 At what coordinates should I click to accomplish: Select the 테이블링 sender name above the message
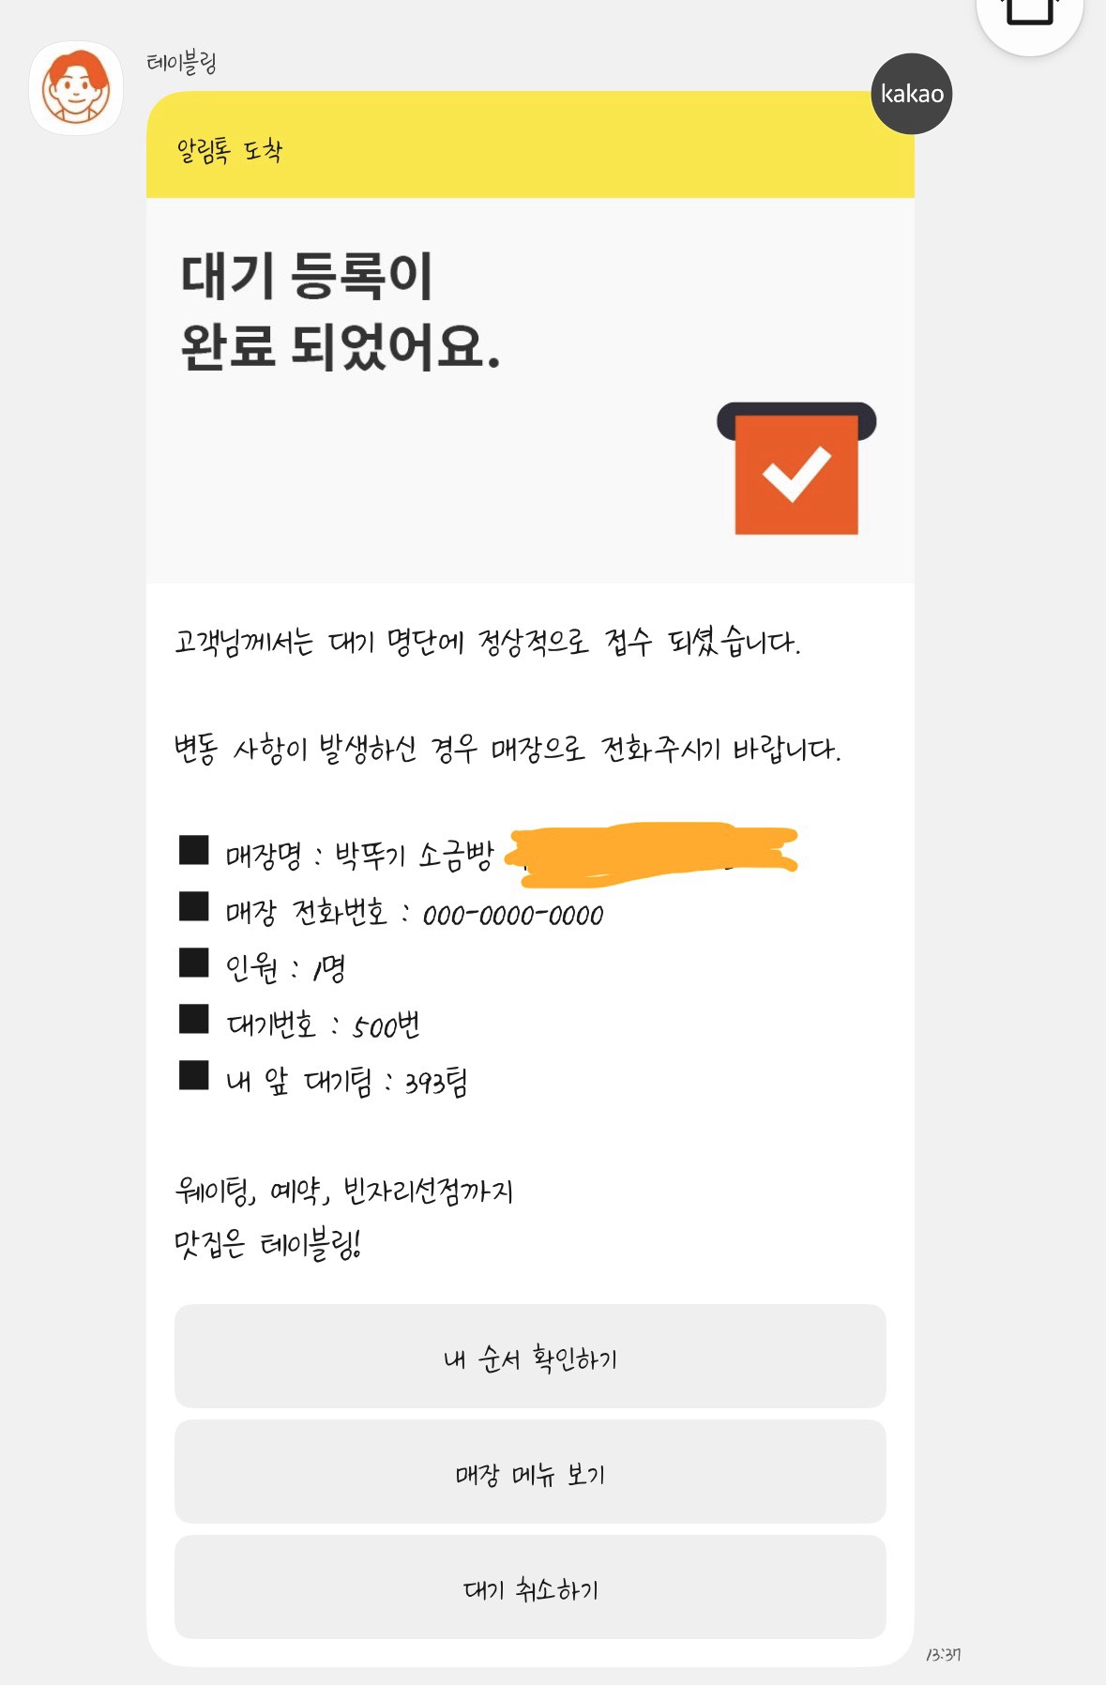point(182,63)
